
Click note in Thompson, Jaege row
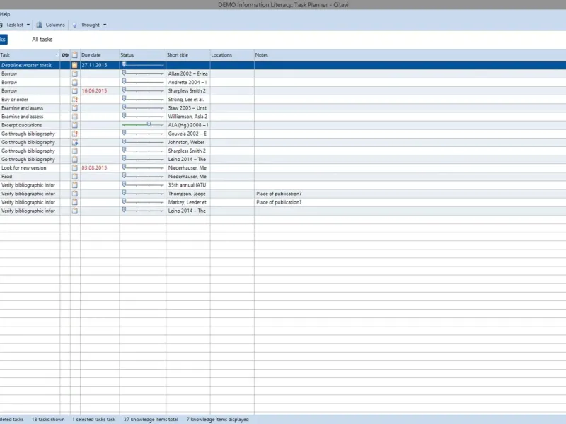pyautogui.click(x=279, y=194)
